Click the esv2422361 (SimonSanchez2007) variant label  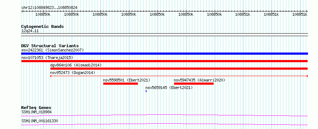(x=53, y=50)
